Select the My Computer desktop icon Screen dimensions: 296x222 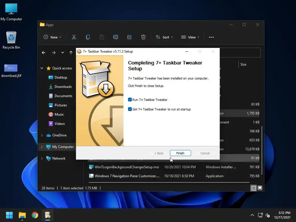point(11,12)
